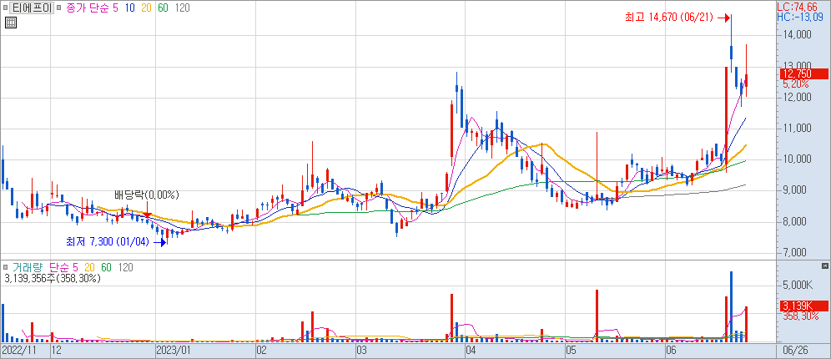831x359 pixels.
Task: Close the volume panel with the x icon
Action: click(x=824, y=265)
